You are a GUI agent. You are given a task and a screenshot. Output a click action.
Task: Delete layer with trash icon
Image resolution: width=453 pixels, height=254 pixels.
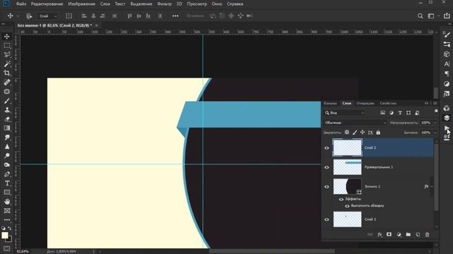pos(428,235)
